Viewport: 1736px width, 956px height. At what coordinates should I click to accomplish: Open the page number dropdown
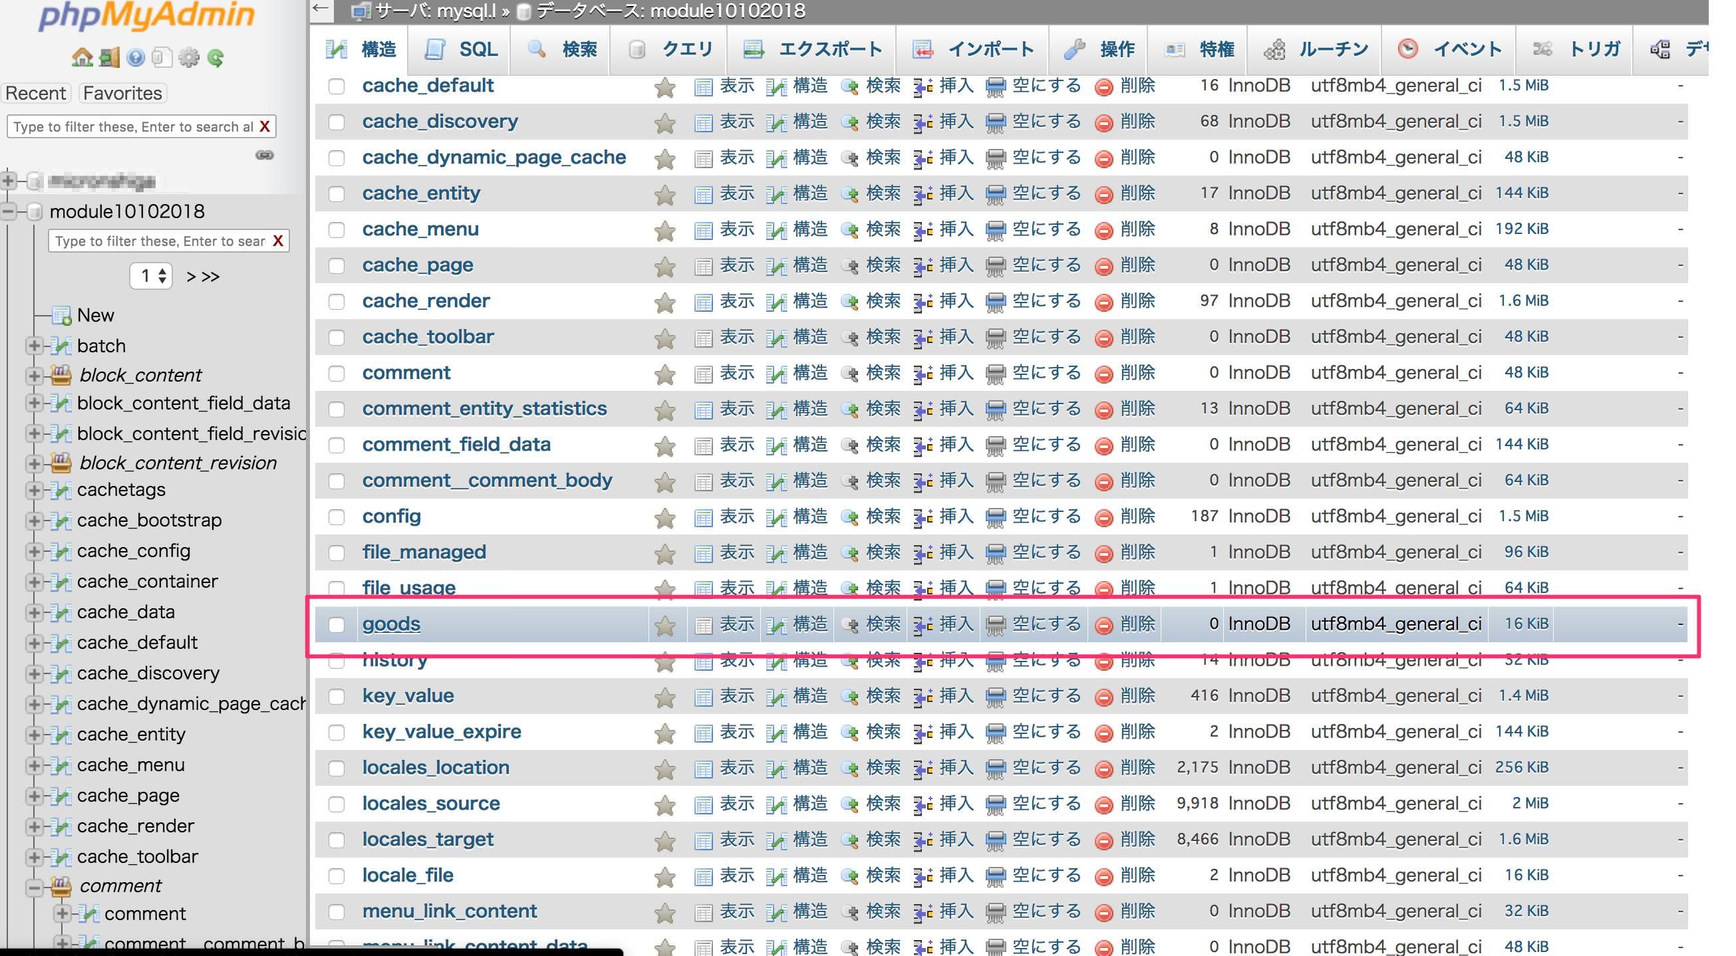151,275
